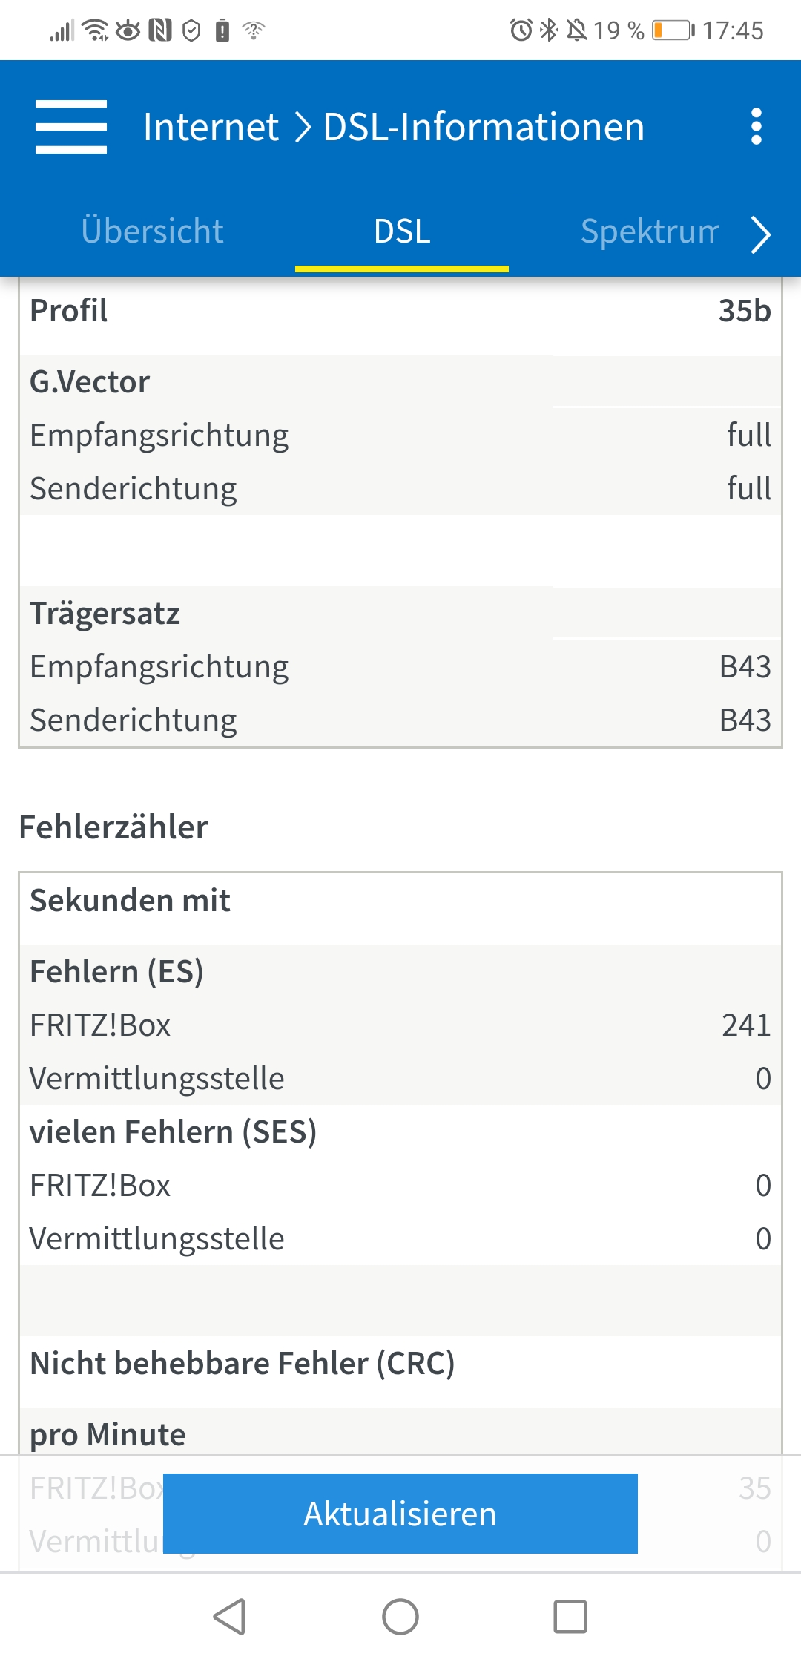This screenshot has height=1662, width=801.
Task: Tap the alarm clock status icon
Action: click(521, 30)
